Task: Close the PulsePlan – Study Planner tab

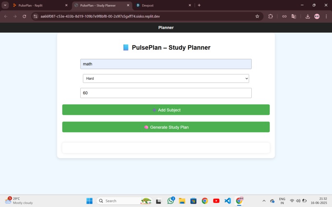Action: 128,5
